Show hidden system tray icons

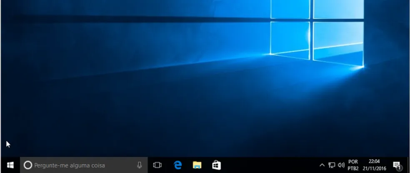tap(322, 165)
